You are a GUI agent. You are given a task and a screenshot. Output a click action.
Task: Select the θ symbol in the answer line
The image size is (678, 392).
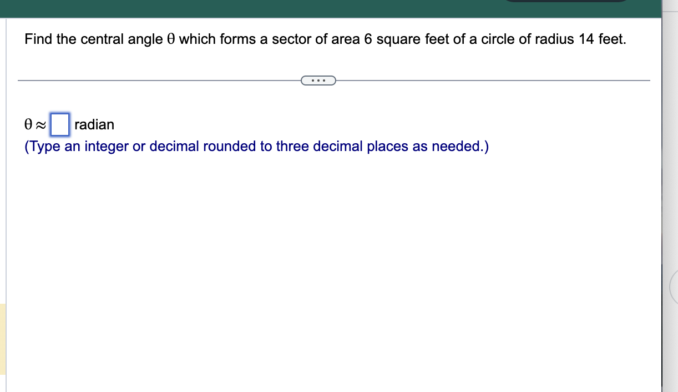point(28,124)
